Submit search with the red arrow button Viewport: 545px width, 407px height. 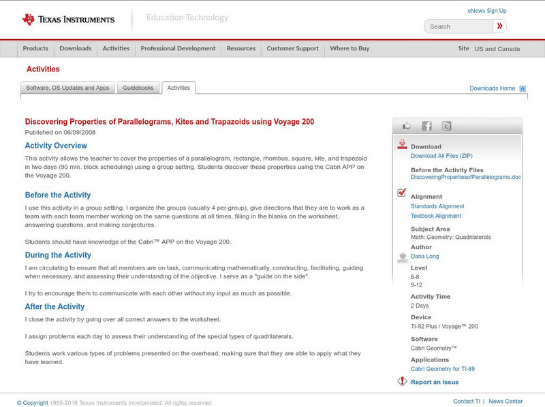499,26
